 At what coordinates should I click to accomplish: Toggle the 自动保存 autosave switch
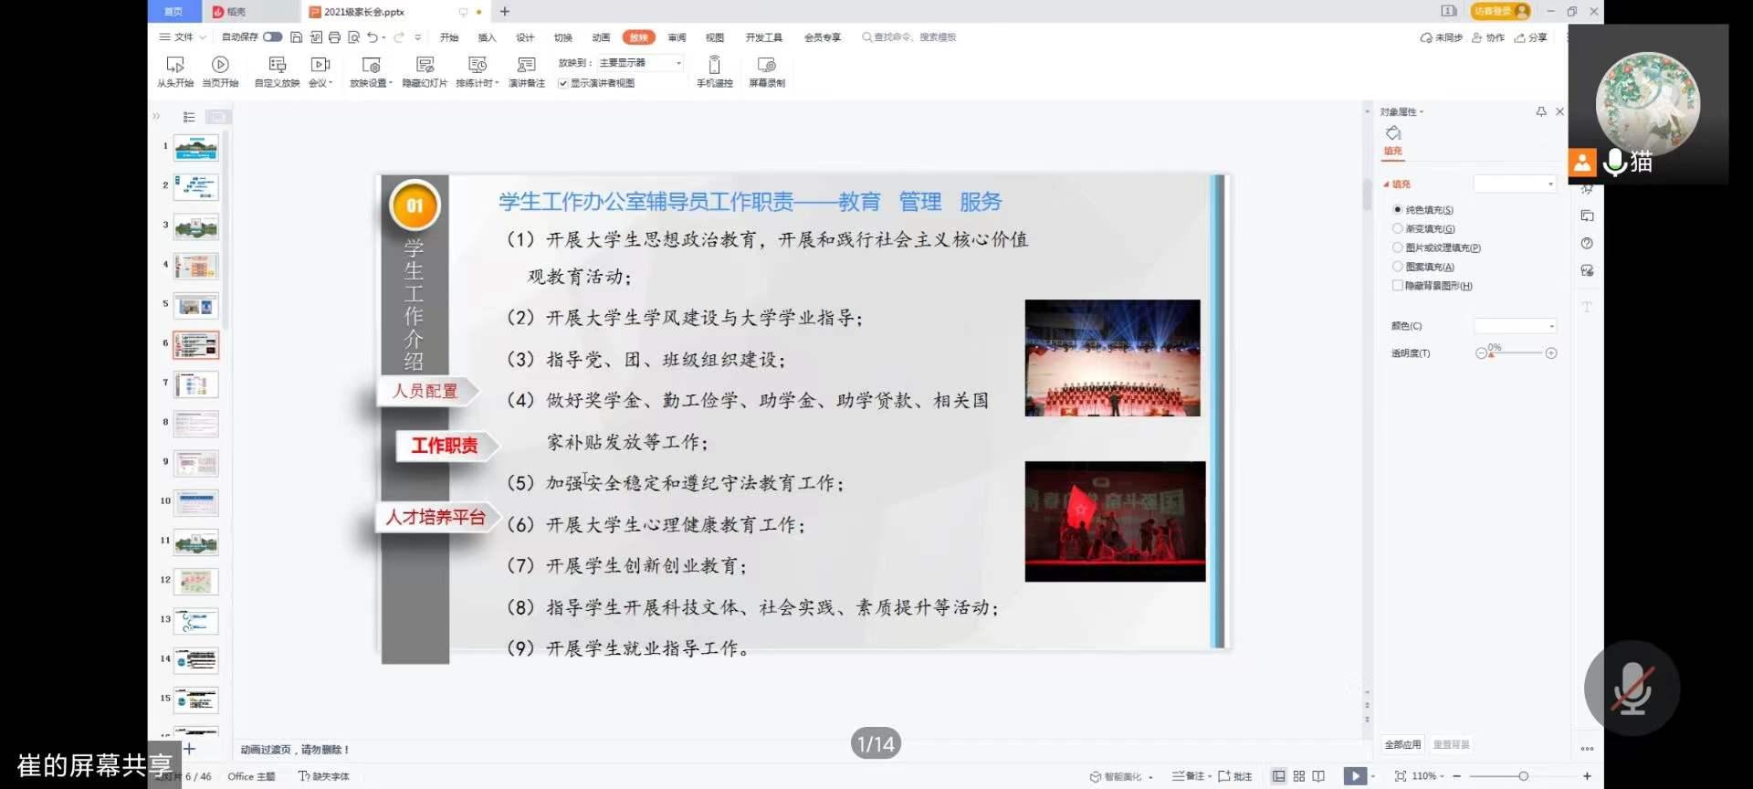[x=272, y=37]
